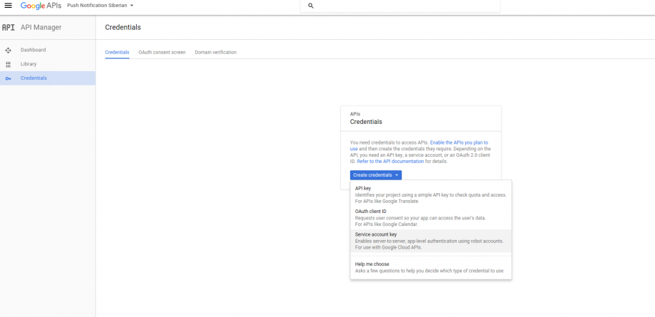The image size is (655, 317).
Task: Click Enable the APIs you plan to use link
Action: pyautogui.click(x=458, y=142)
